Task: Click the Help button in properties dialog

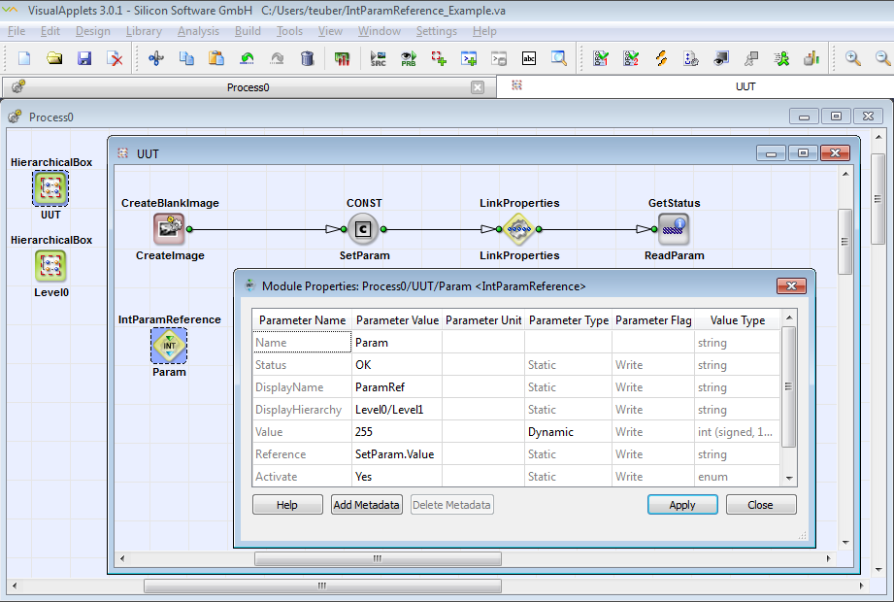Action: click(287, 505)
